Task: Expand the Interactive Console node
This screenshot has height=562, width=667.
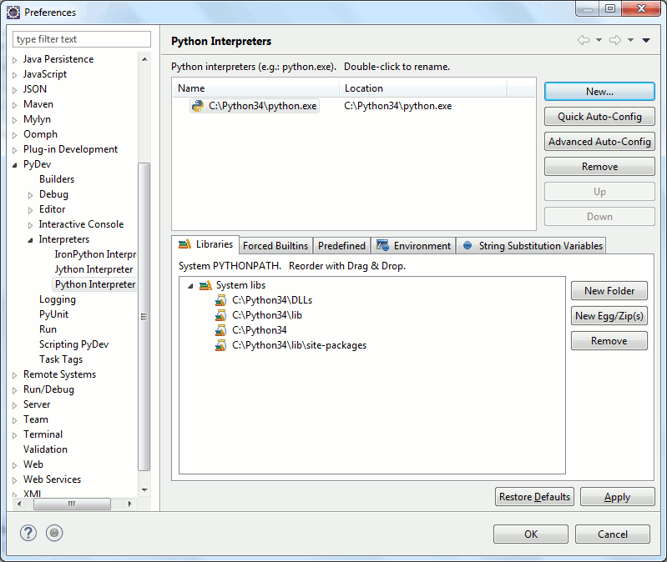Action: pyautogui.click(x=30, y=224)
